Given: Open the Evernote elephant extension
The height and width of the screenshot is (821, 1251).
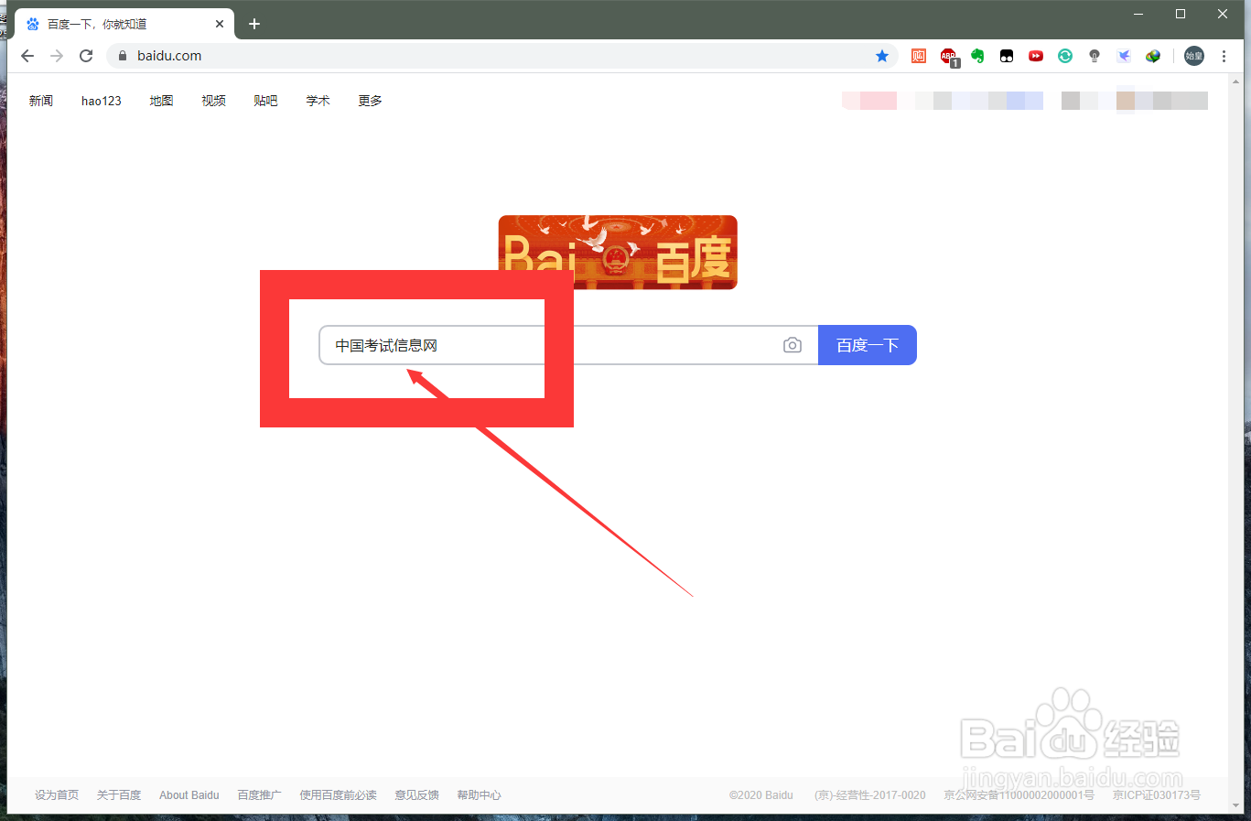Looking at the screenshot, I should point(977,56).
